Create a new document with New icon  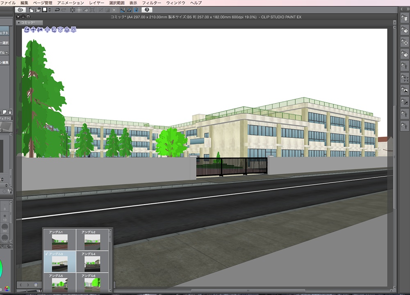coord(32,10)
